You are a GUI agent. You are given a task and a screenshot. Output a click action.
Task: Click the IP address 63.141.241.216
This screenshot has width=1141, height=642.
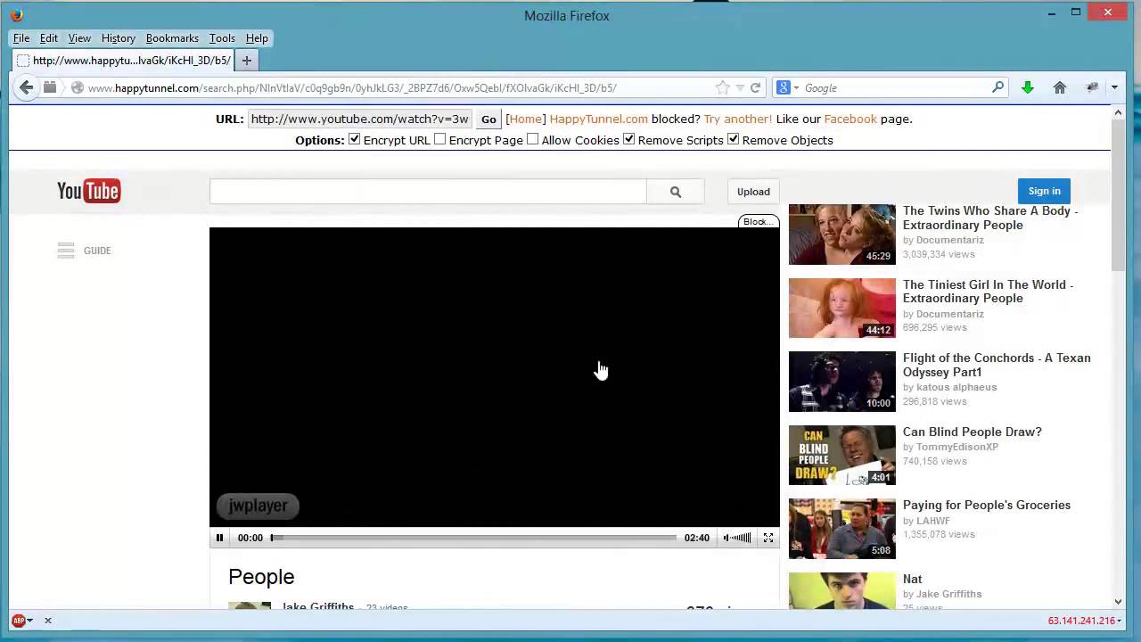point(1082,621)
